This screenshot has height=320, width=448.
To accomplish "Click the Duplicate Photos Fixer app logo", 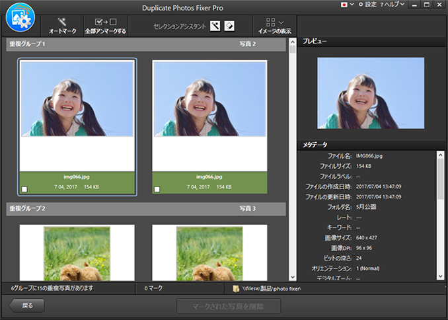I will [x=20, y=18].
